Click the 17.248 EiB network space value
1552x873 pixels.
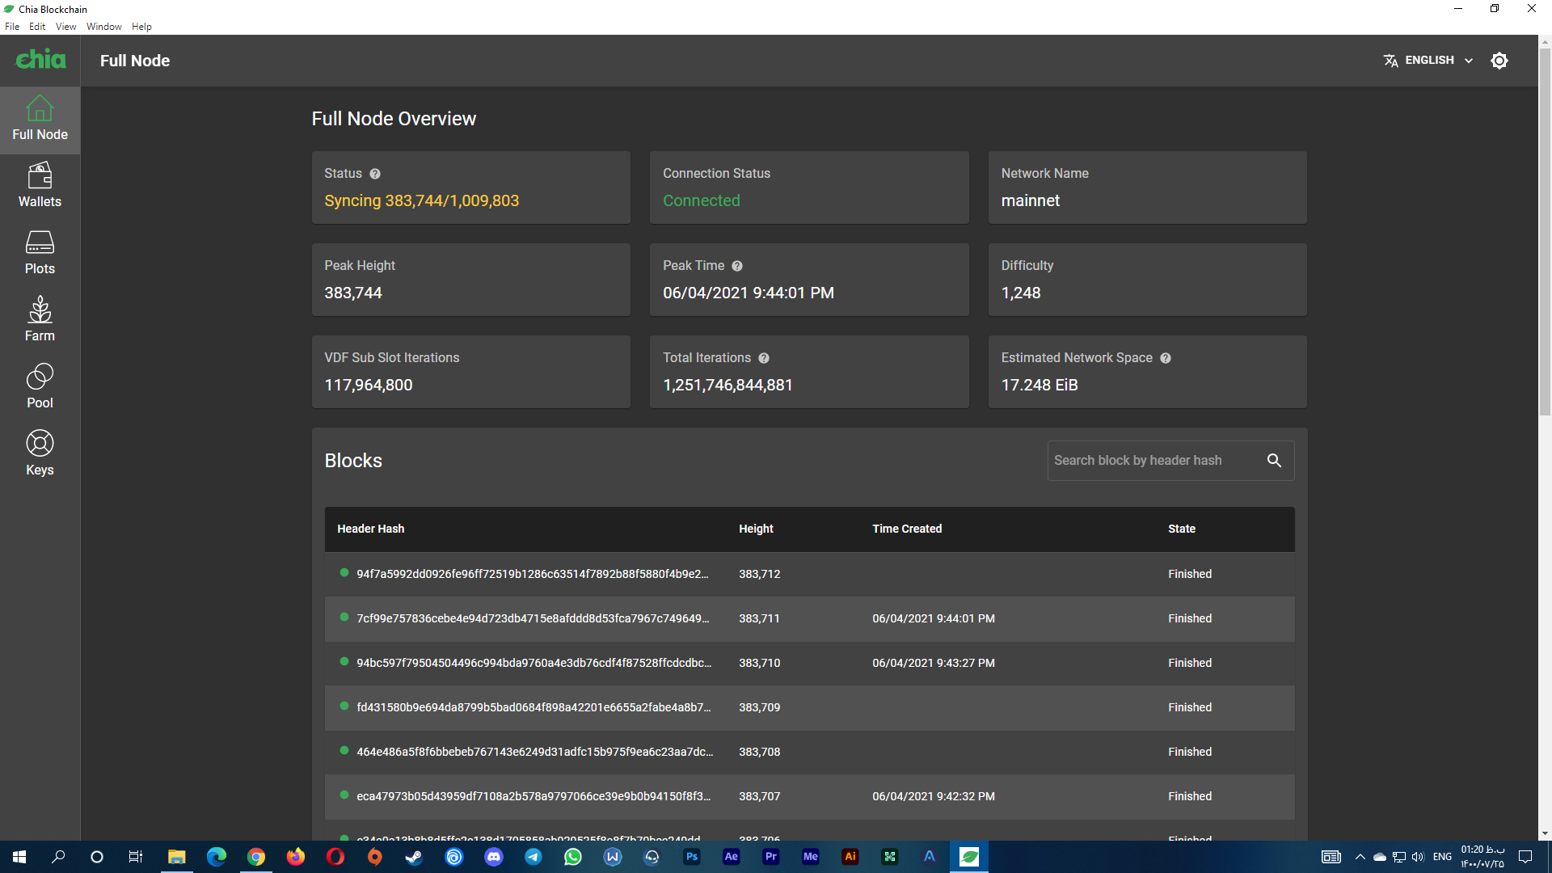[x=1040, y=385]
